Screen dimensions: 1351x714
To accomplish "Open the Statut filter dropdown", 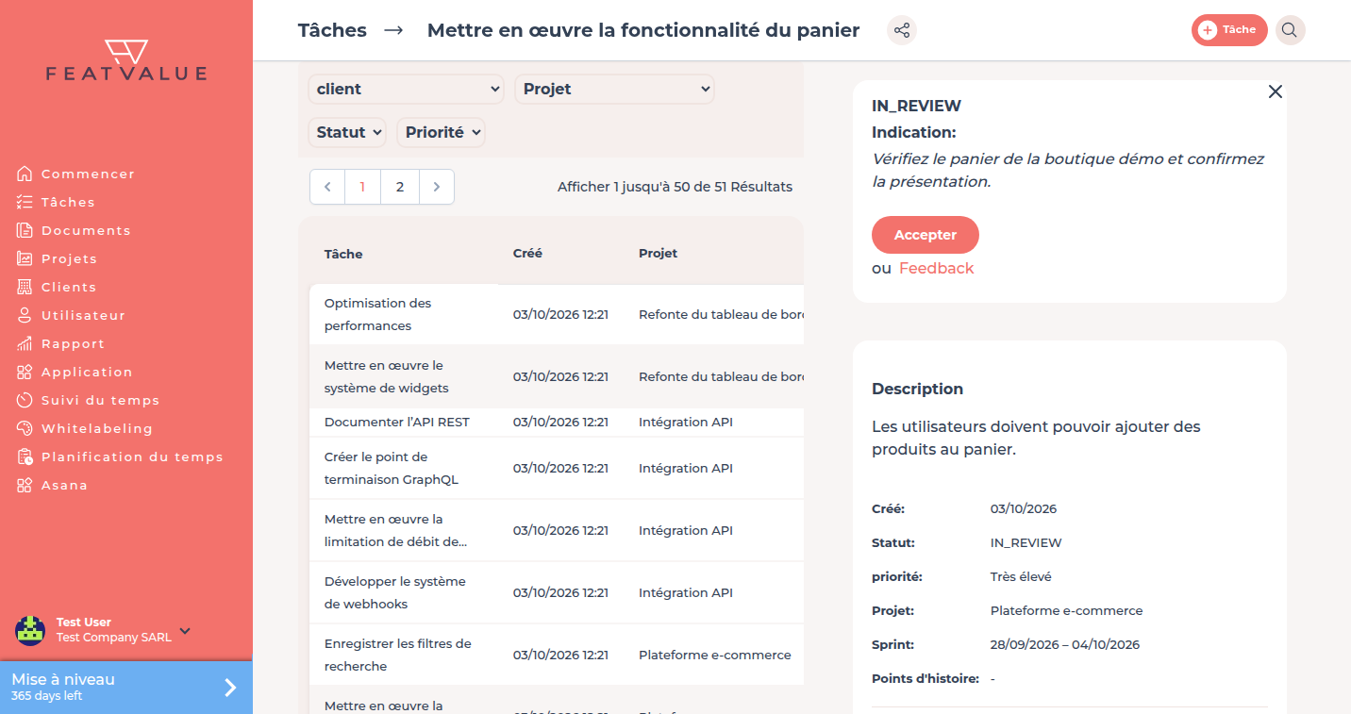I will (x=347, y=132).
